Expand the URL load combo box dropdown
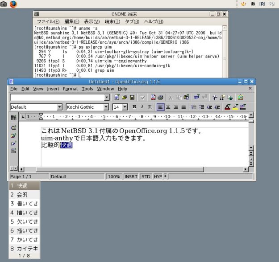 (x=107, y=97)
